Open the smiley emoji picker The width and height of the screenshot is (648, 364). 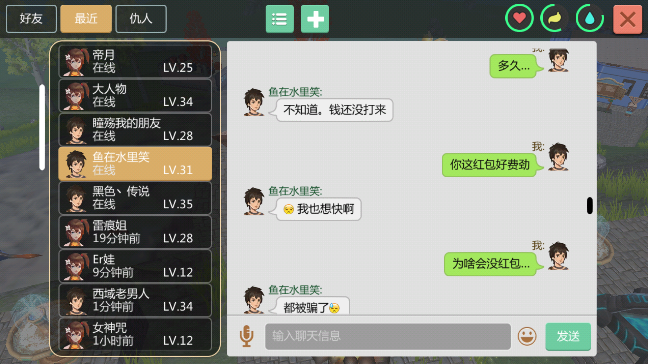(527, 336)
